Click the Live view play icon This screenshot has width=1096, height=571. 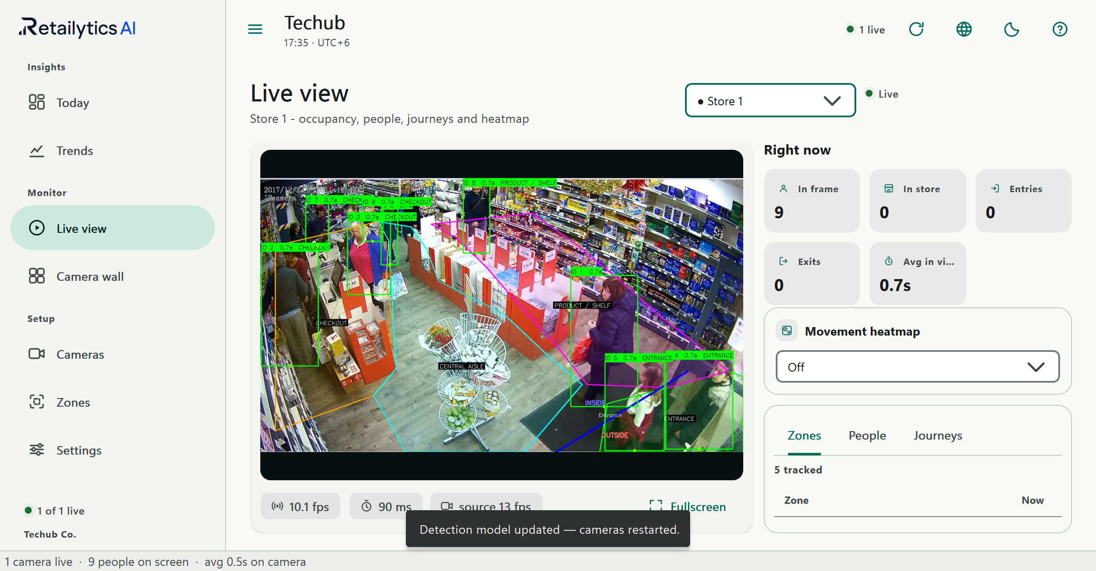click(37, 228)
